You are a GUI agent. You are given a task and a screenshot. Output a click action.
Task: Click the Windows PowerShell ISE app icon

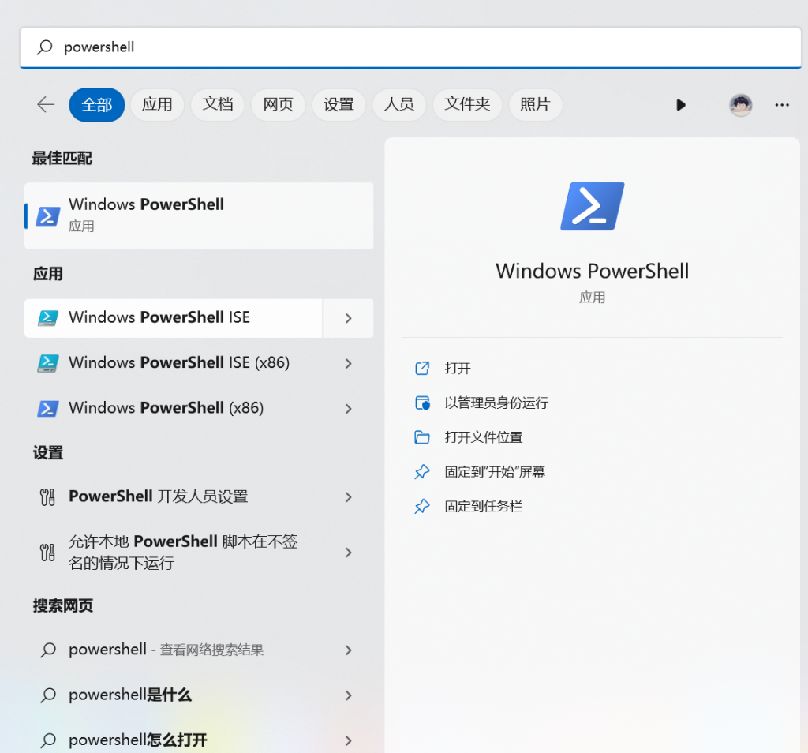48,318
